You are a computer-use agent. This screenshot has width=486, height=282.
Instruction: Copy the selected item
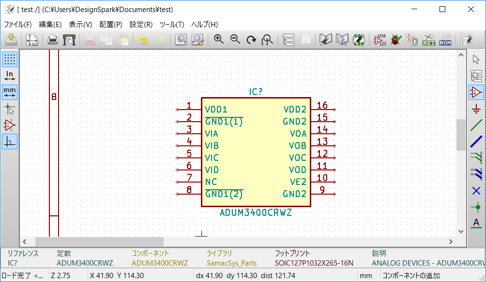pos(106,40)
